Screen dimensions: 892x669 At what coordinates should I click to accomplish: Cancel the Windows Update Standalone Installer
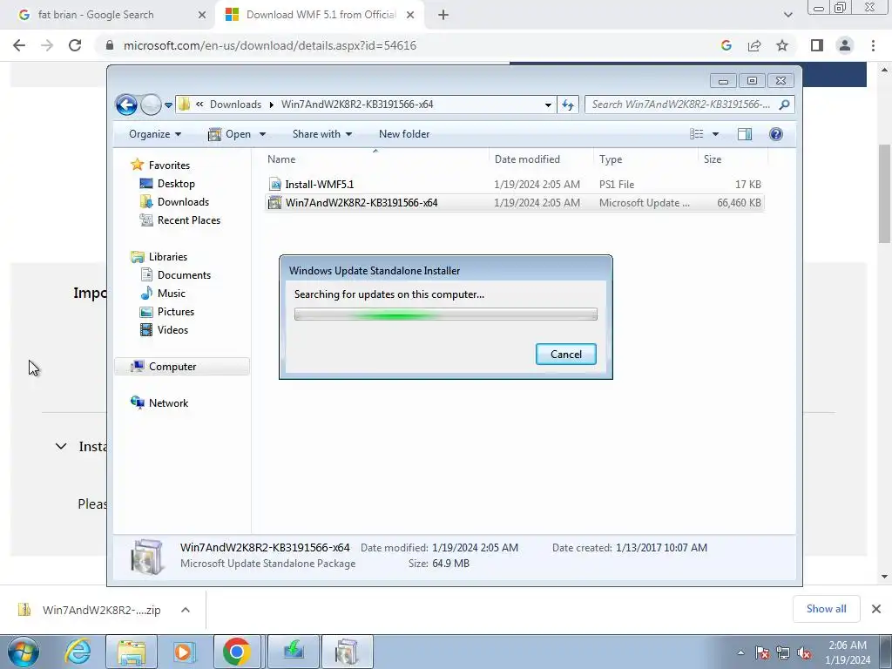[566, 355]
